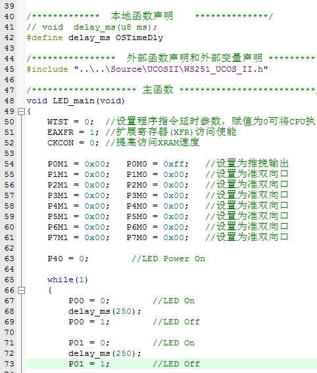Click delay_ms(250) on line 72
The height and width of the screenshot is (373, 317).
pos(105,353)
